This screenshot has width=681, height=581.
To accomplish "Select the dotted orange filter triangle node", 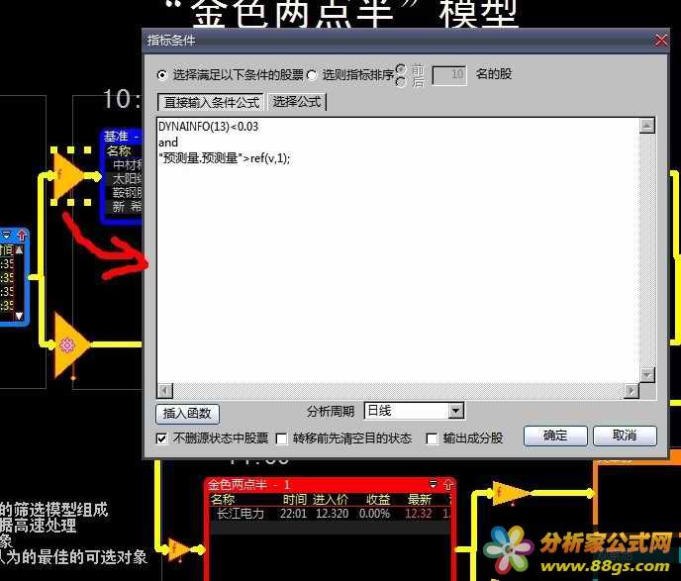I will click(67, 176).
